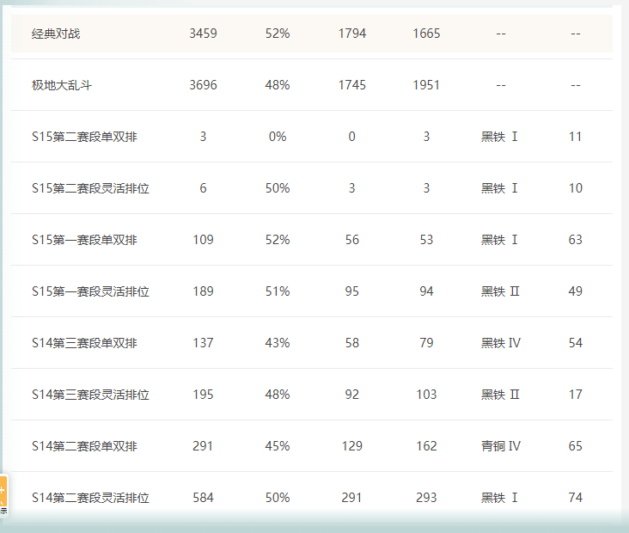Viewport: 629px width, 533px height.
Task: Click the S15第二赛段灵活排位 row label
Action: point(90,188)
